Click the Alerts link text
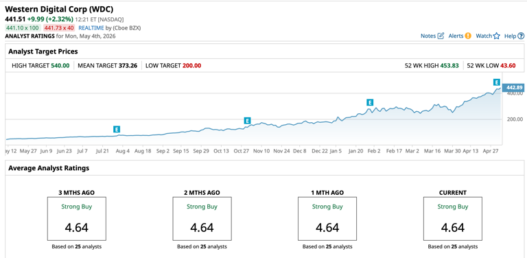 (456, 36)
